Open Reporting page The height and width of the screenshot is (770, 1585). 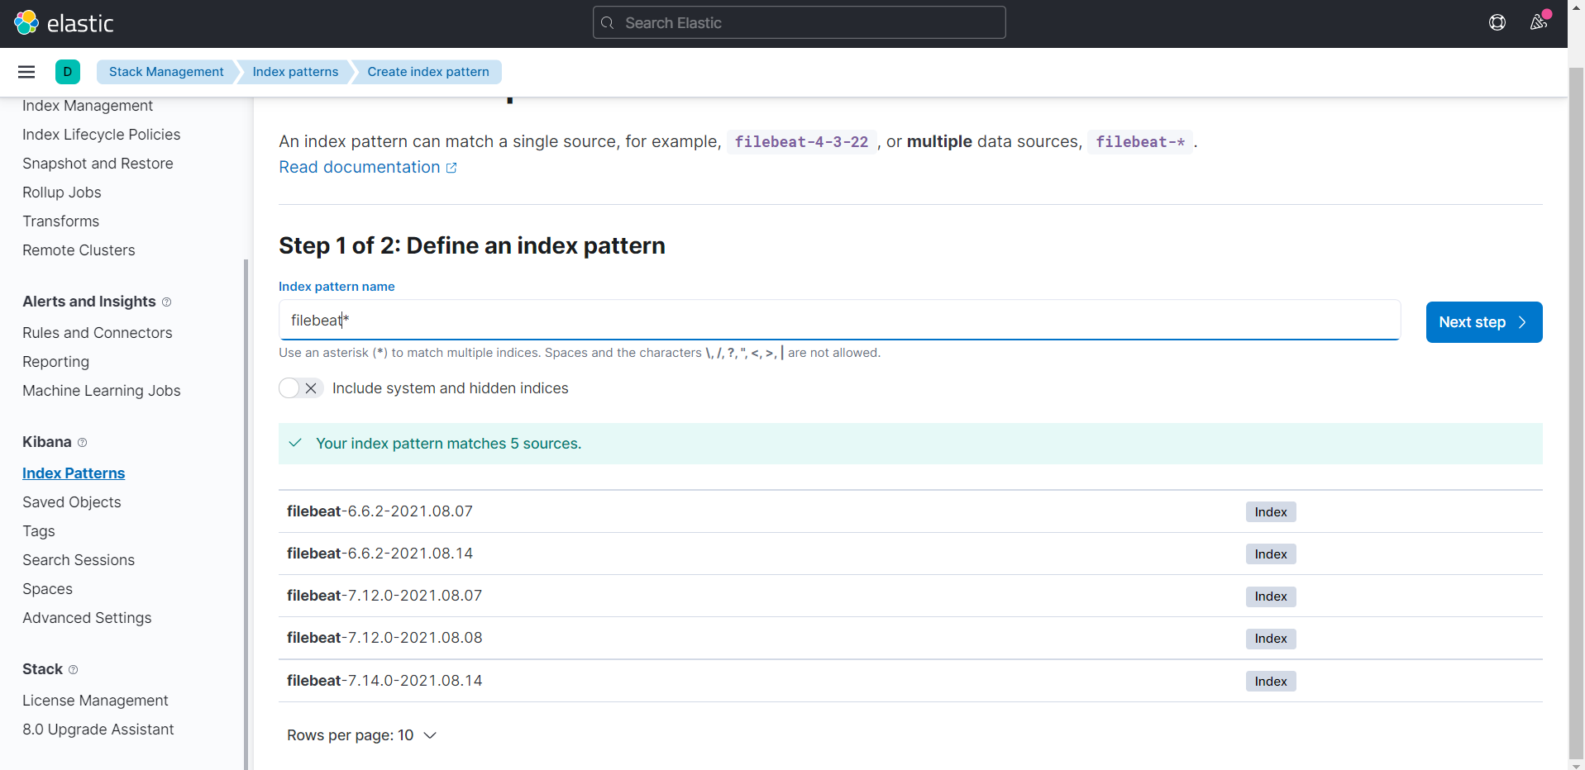coord(56,362)
